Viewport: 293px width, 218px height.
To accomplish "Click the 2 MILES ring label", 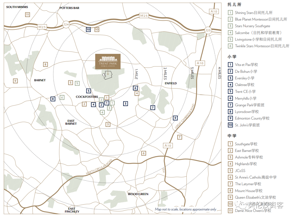I will coord(165,73).
